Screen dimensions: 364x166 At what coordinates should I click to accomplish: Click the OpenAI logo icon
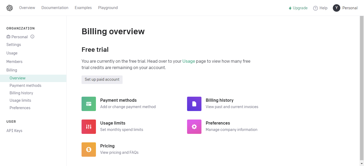10,8
